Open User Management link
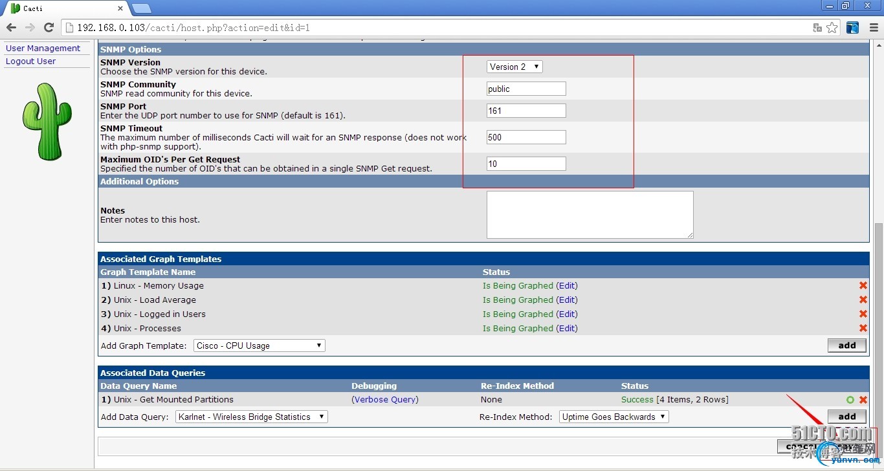 coord(43,48)
